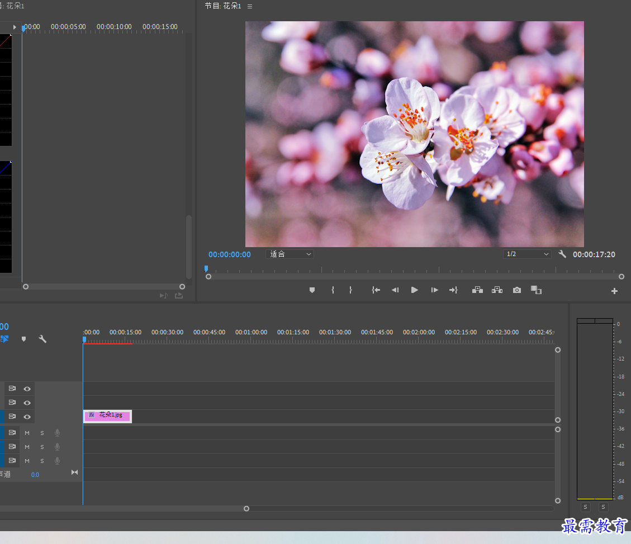Select the 花朵1.jpg clip in the timeline
The width and height of the screenshot is (631, 544).
[107, 417]
